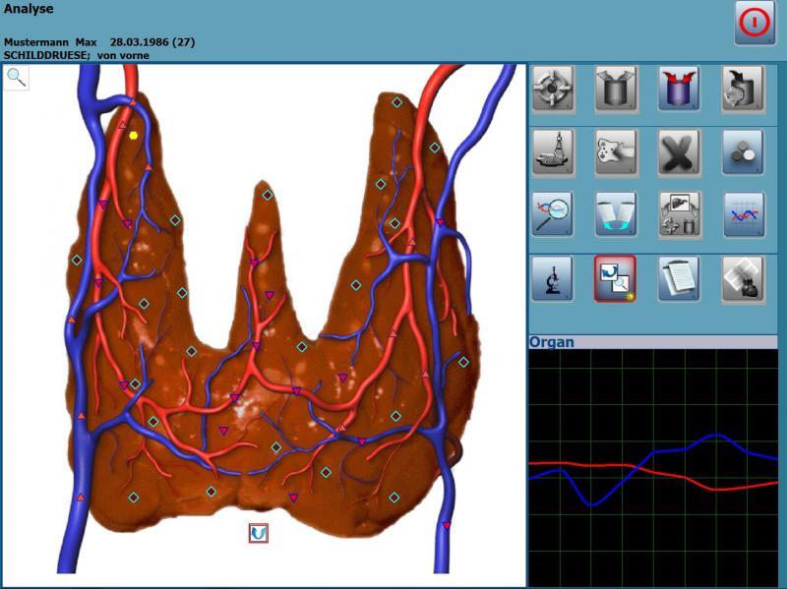
Task: Click the crosshair target icon
Action: pos(553,89)
